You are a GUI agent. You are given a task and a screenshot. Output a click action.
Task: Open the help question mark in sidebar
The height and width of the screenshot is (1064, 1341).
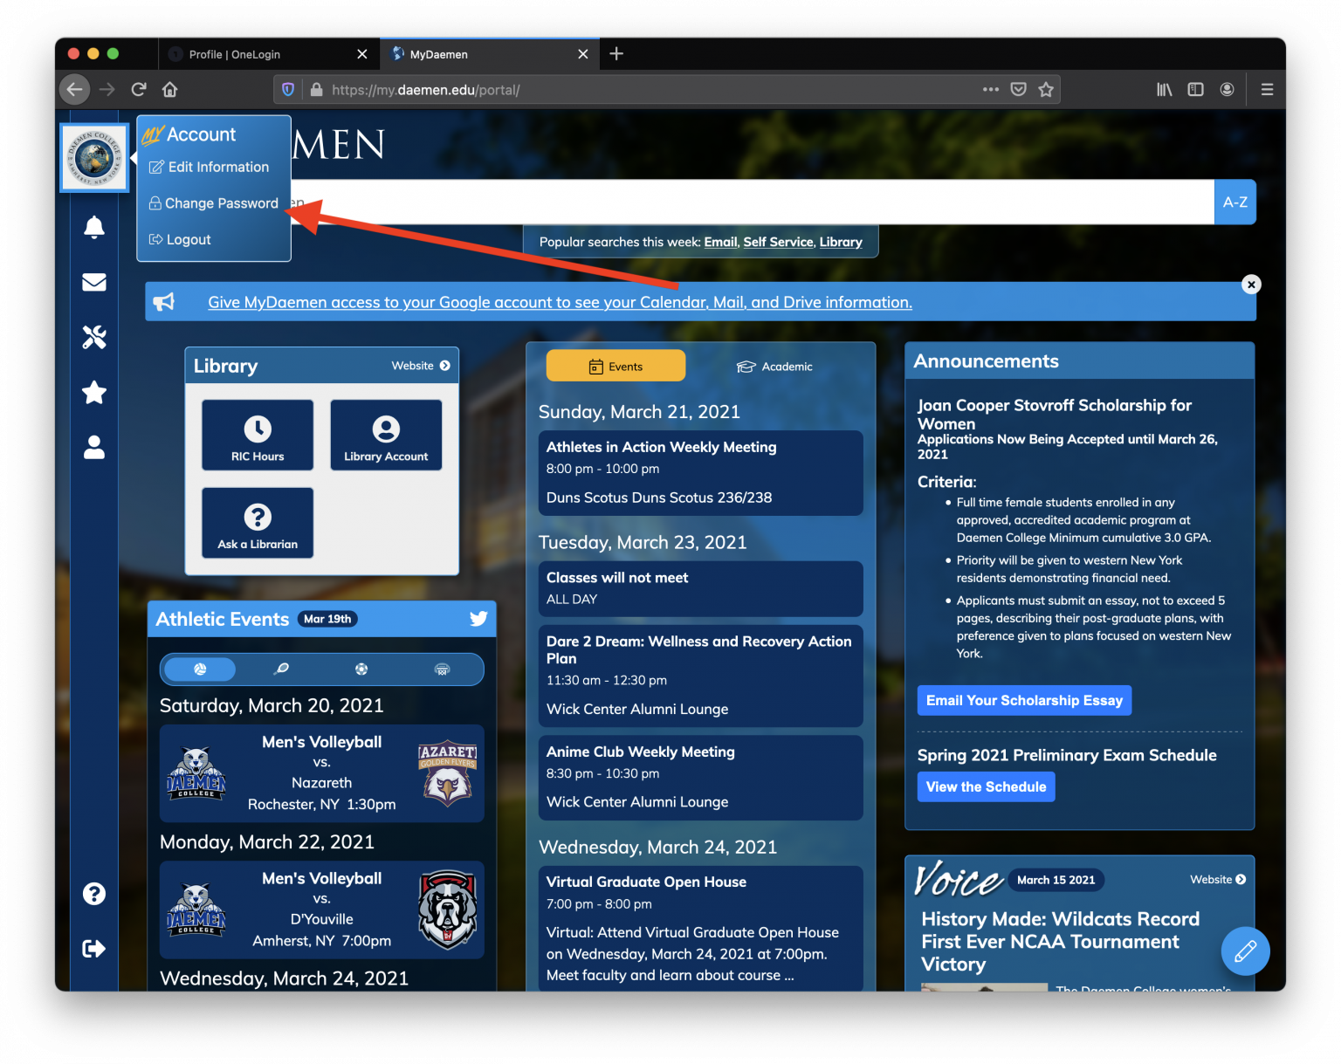(x=94, y=894)
